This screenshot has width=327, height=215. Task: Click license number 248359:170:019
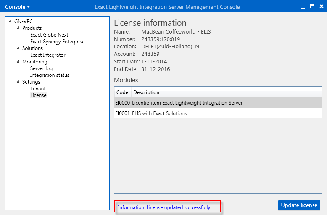[x=161, y=39]
